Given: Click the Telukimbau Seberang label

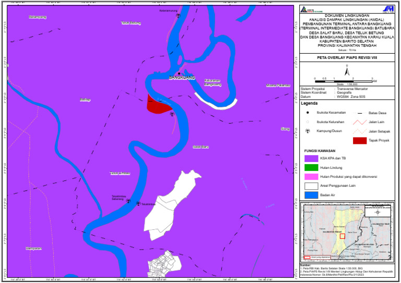Looking at the screenshot, I should (119, 198).
